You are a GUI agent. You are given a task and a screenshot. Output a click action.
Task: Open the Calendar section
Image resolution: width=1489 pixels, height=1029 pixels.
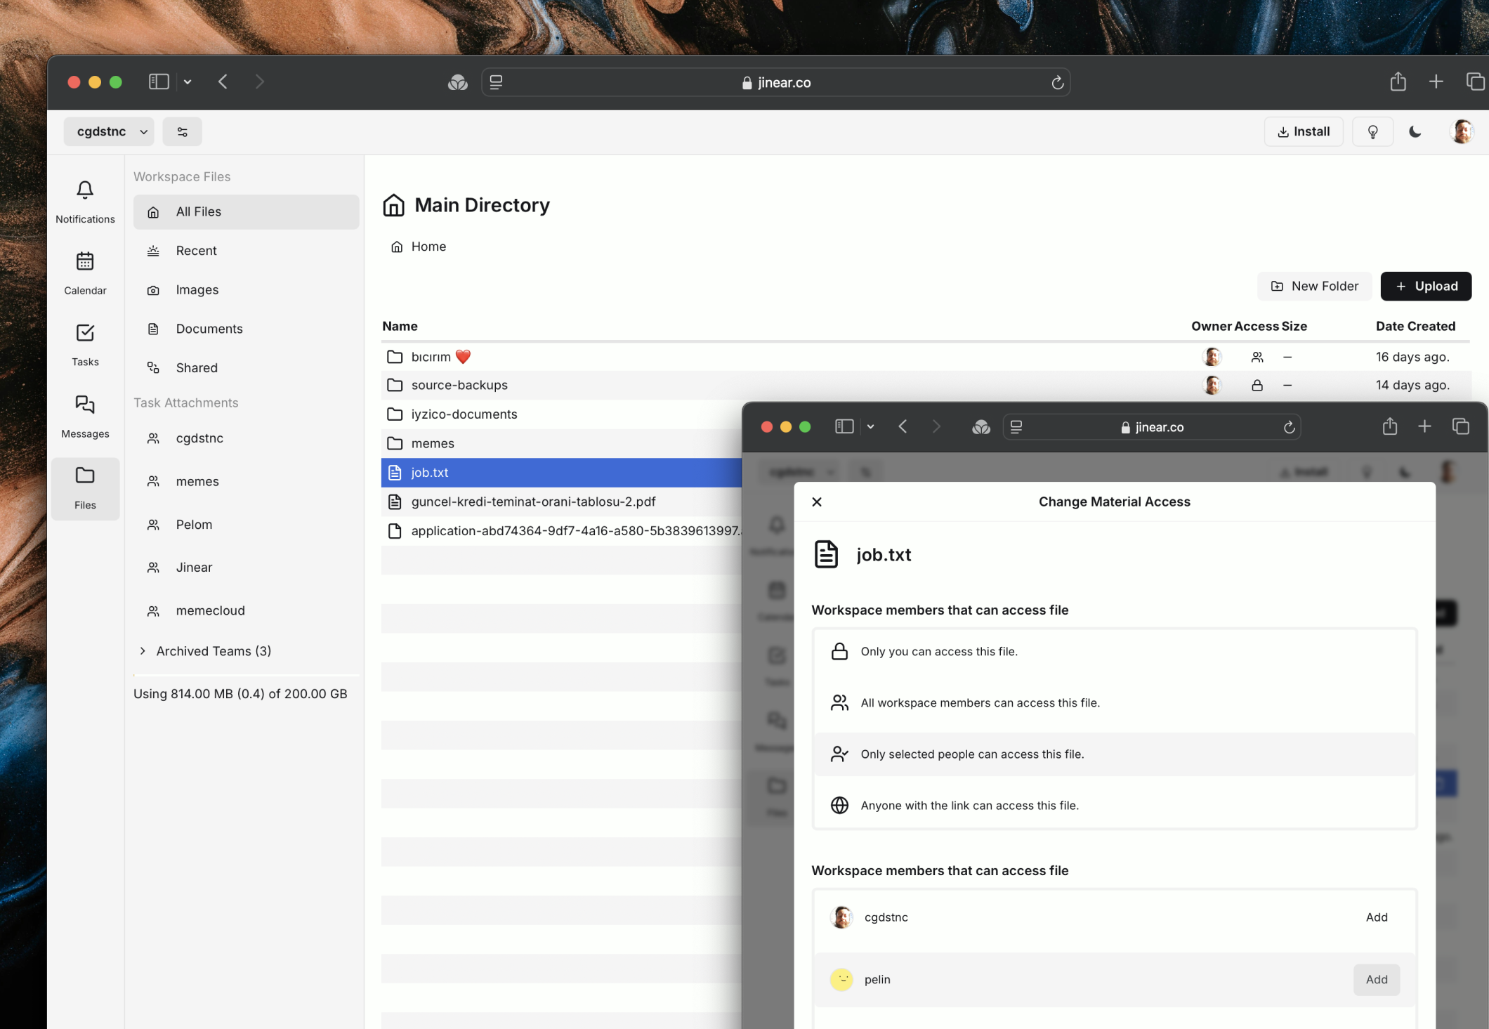84,273
